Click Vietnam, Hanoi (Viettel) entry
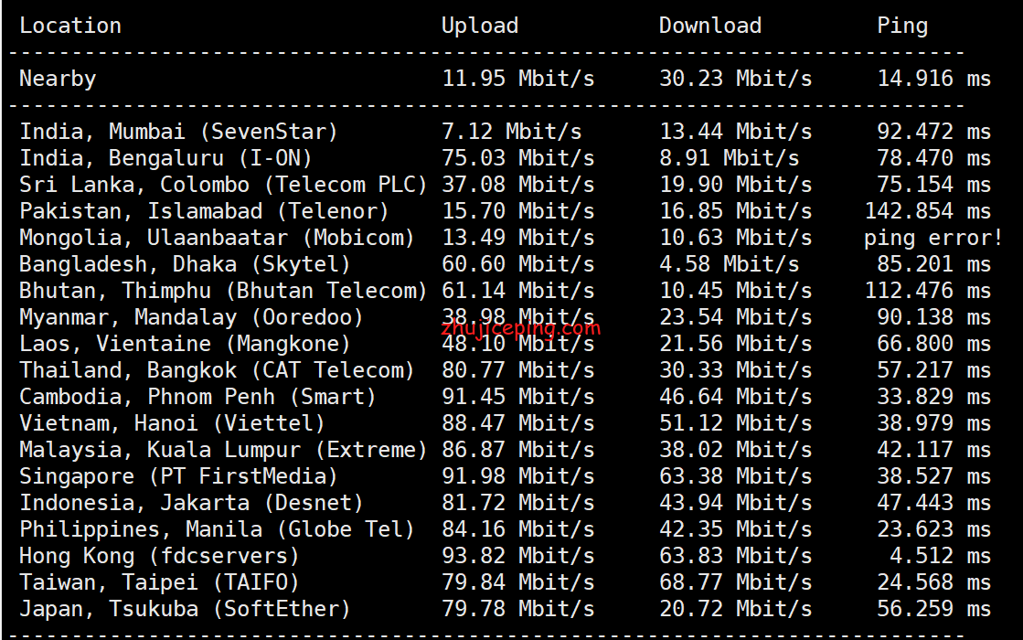The width and height of the screenshot is (1023, 640). coord(173,423)
